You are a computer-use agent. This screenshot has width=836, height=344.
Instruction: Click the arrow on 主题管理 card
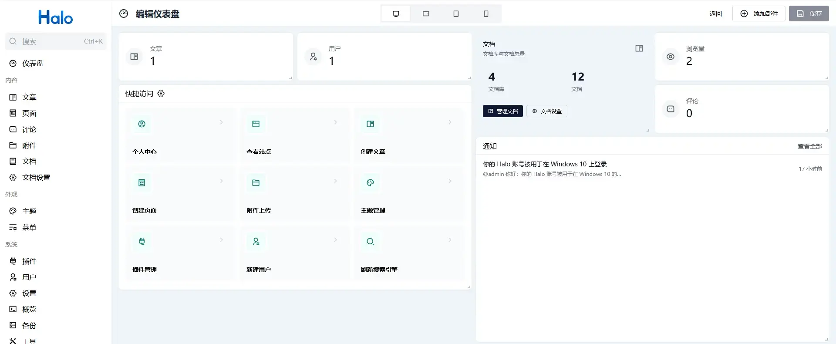coord(450,181)
